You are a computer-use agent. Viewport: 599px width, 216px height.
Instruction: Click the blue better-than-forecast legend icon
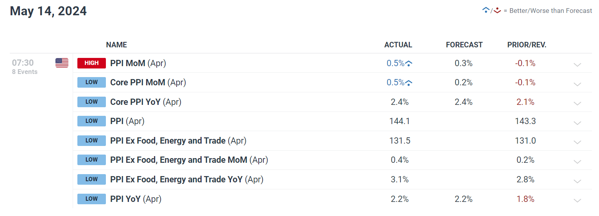(486, 11)
